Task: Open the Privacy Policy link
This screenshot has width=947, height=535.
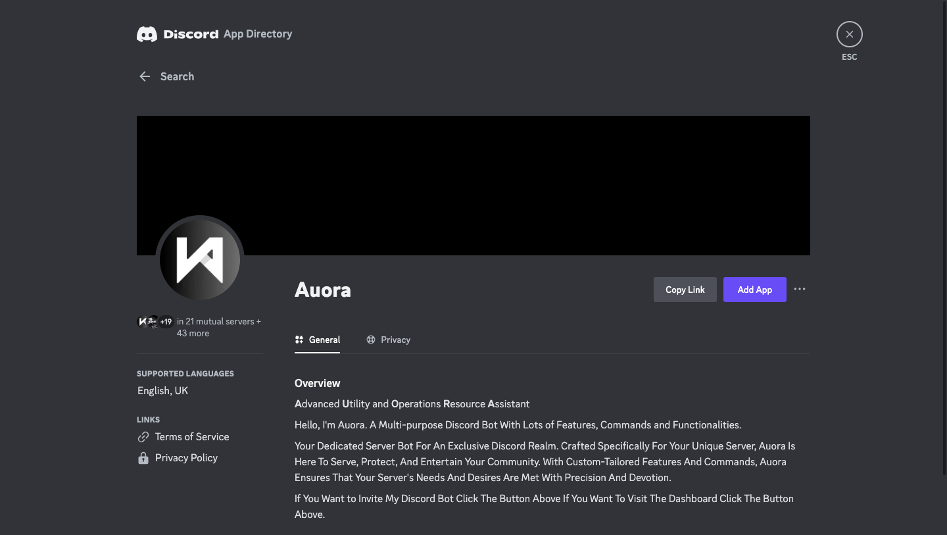Action: click(x=186, y=457)
